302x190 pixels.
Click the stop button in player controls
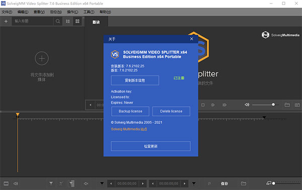203,105
